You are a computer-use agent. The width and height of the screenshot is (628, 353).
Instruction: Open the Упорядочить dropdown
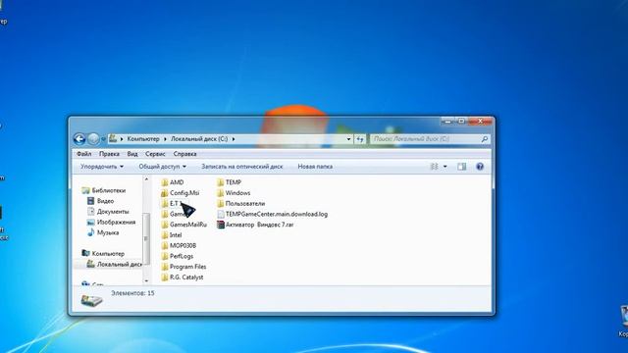click(102, 167)
